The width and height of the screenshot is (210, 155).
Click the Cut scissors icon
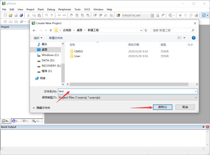[28, 15]
